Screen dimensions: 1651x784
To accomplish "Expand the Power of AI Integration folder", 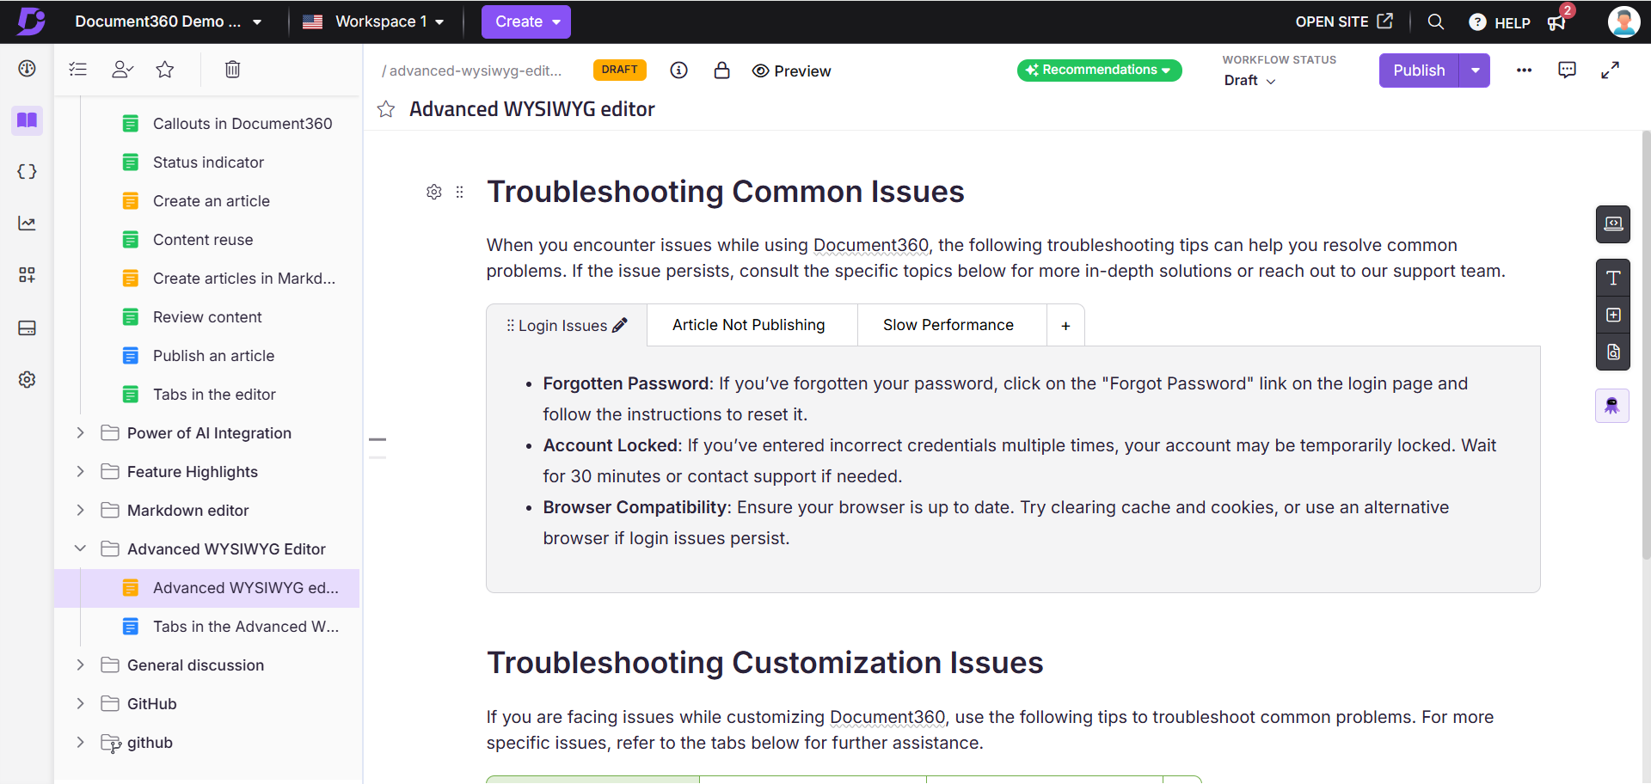I will tap(80, 432).
